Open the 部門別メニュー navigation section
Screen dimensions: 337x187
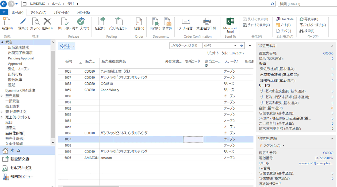coord(27,177)
